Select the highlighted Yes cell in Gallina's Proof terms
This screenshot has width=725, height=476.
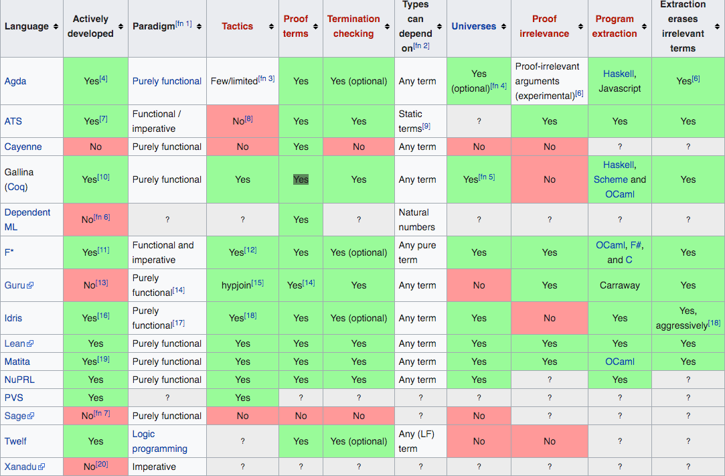coord(301,179)
